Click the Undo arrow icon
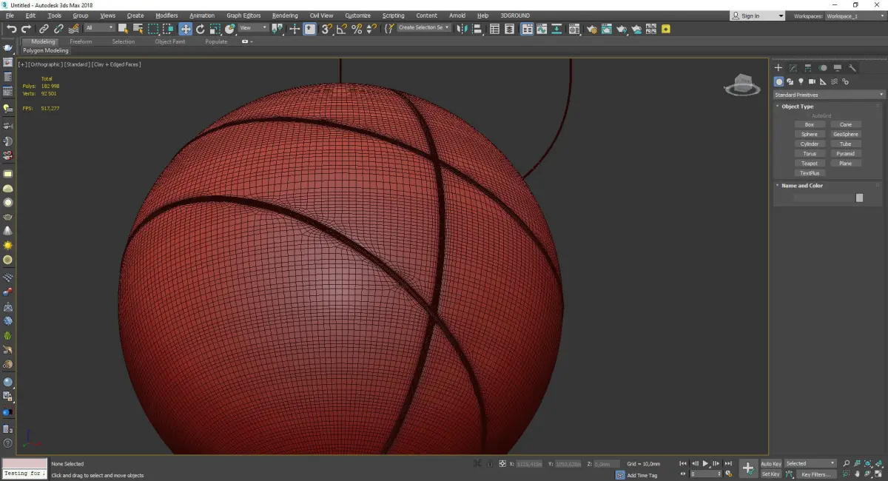888x481 pixels. (x=11, y=29)
